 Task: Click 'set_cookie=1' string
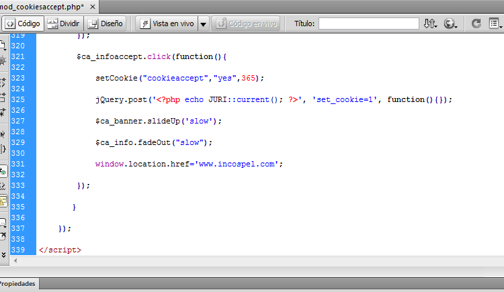tap(345, 99)
